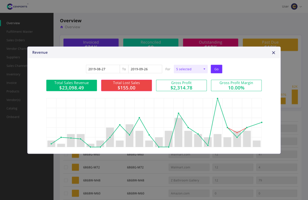Select the Gross Profit card
The height and width of the screenshot is (200, 308).
(x=181, y=85)
